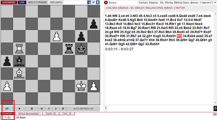The height and width of the screenshot is (120, 217).
Task: Share on Twitter icon
Action: click(x=93, y=2)
